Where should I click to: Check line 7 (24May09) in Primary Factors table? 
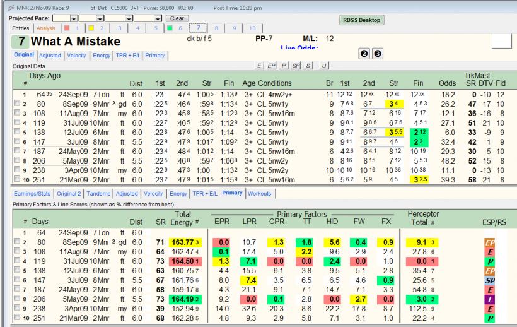coord(17,288)
